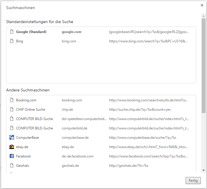Click the page icon of computerbild.de row
Viewport: 207px width, 189px height.
12,128
